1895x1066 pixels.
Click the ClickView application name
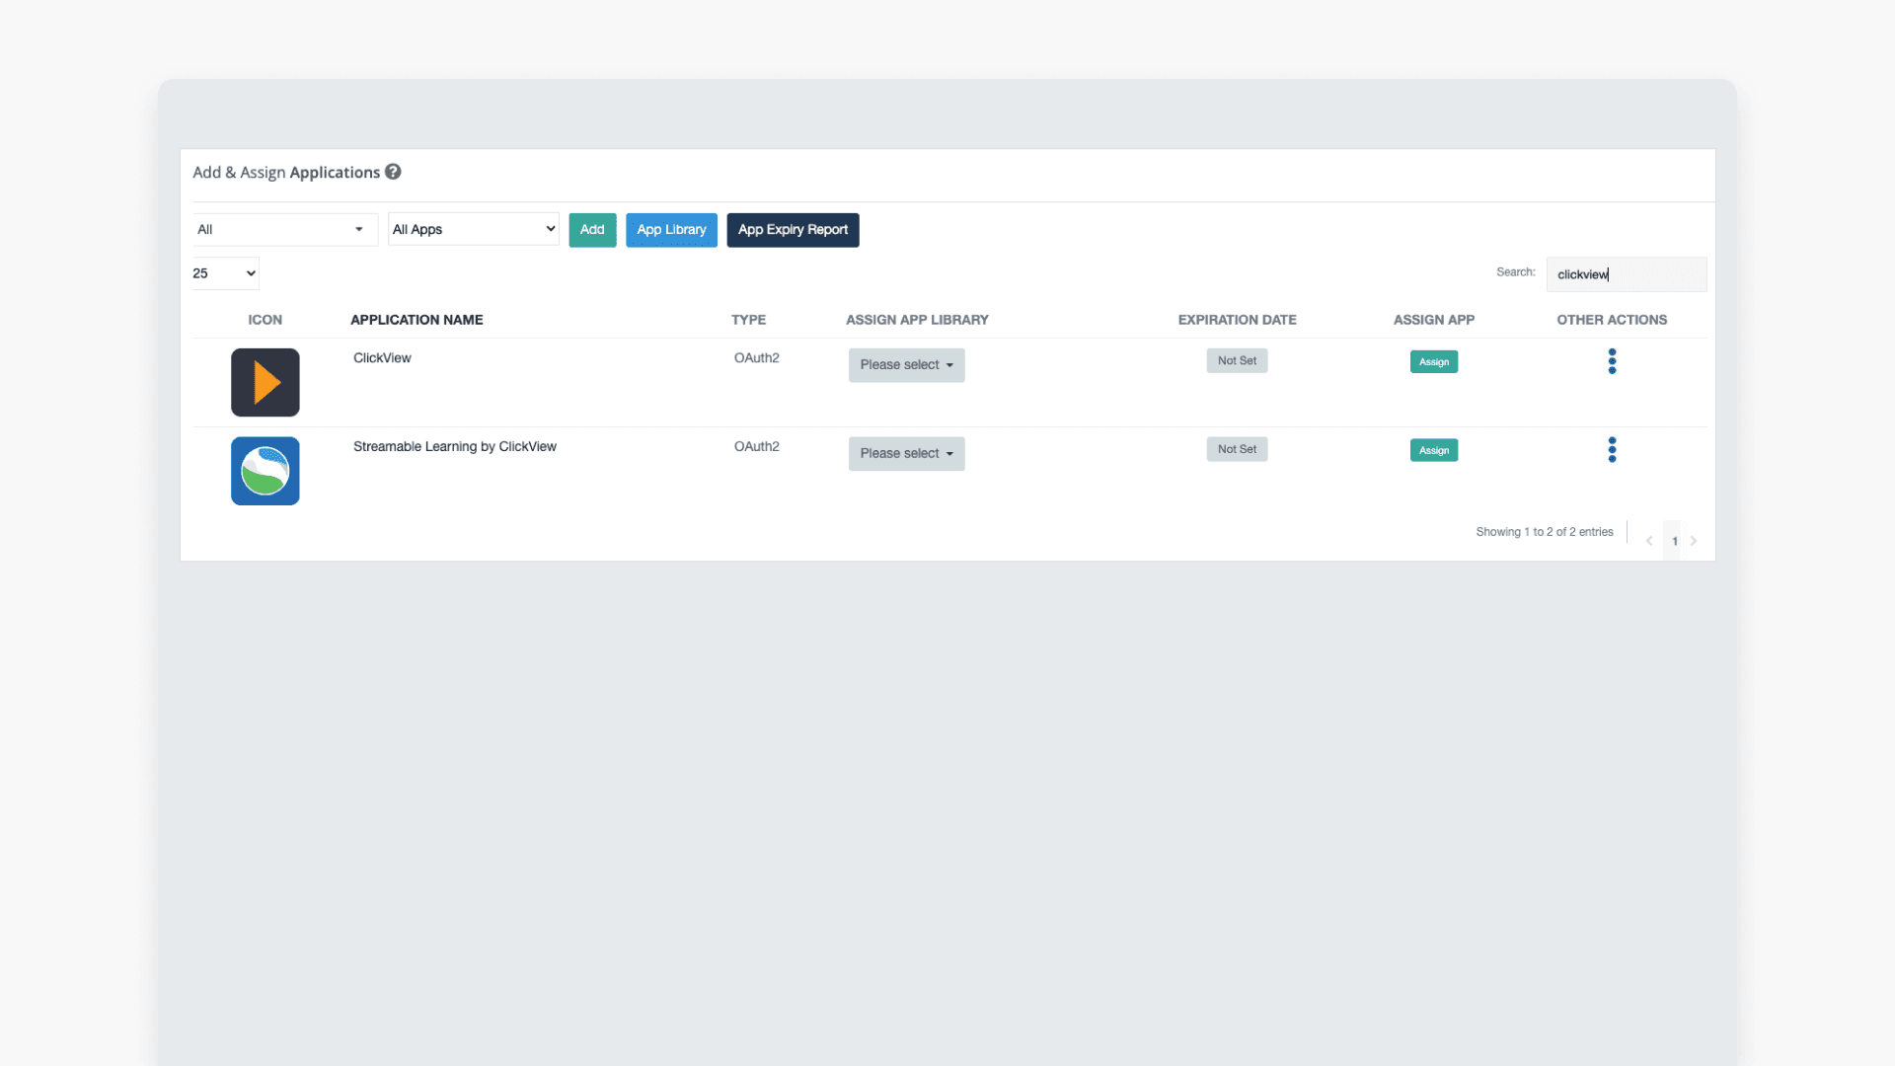click(382, 358)
